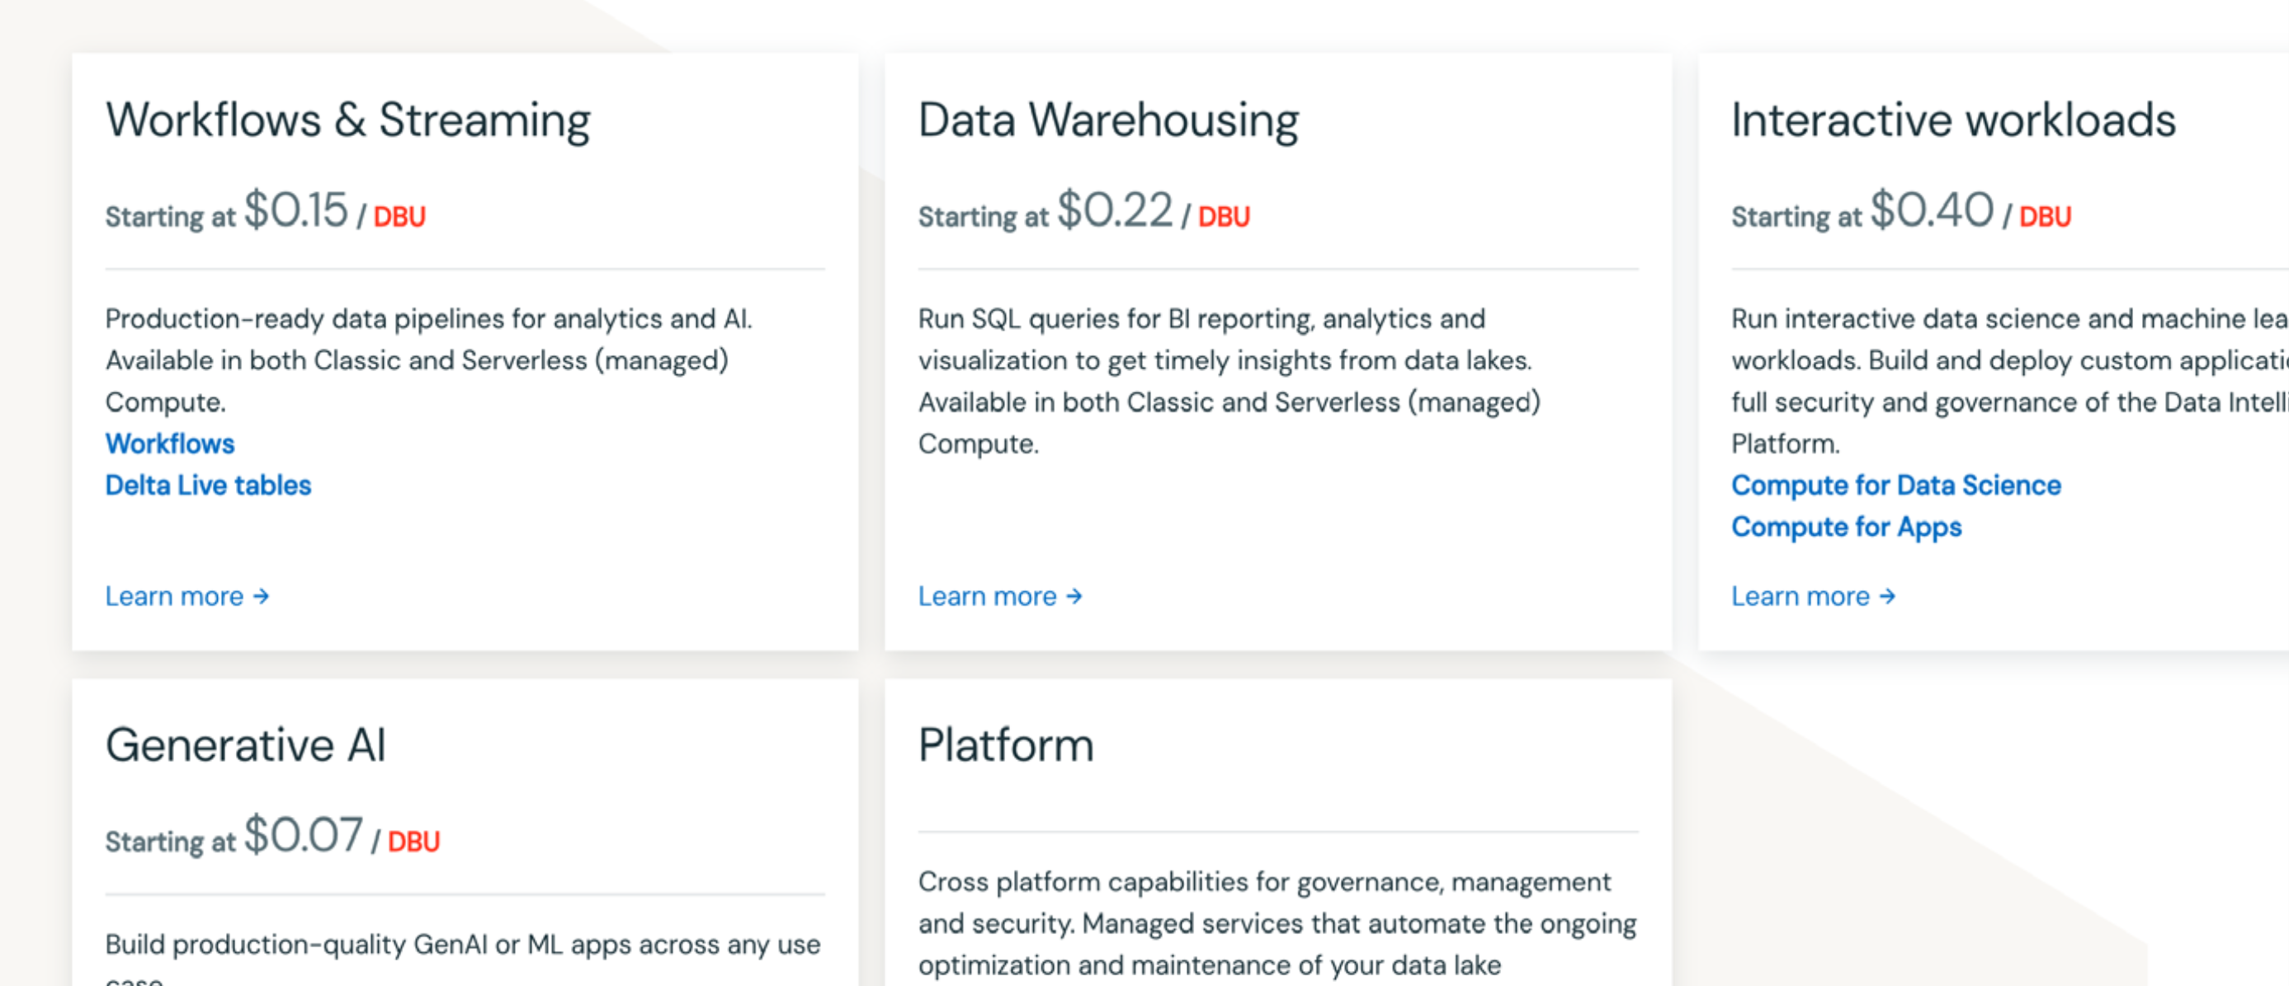Click Learn more in Workflows & Streaming card

(x=186, y=596)
